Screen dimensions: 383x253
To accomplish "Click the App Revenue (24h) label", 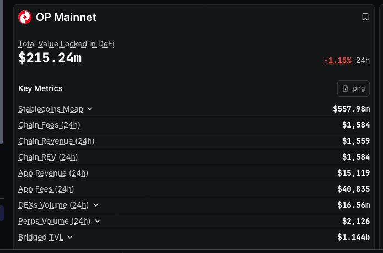I will [x=53, y=173].
